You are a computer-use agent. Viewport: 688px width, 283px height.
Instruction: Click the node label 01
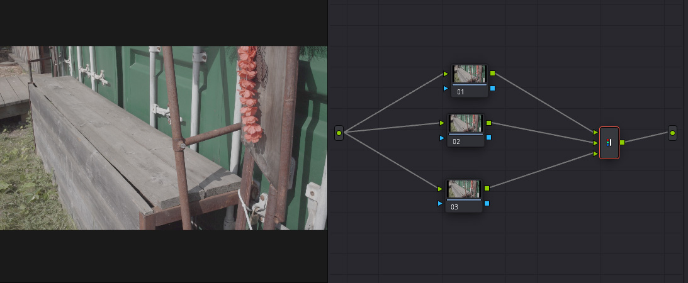tap(460, 92)
